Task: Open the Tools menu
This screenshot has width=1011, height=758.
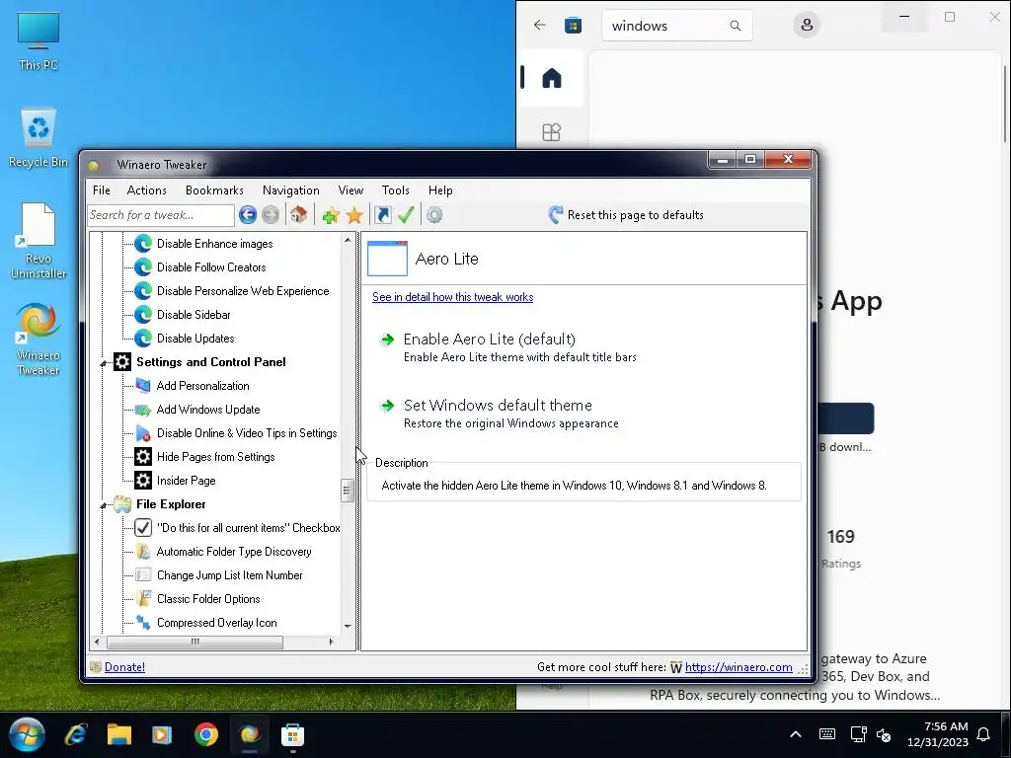Action: click(x=395, y=190)
